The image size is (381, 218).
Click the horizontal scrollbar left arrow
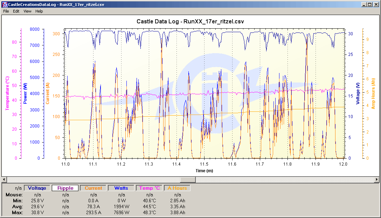point(4,180)
